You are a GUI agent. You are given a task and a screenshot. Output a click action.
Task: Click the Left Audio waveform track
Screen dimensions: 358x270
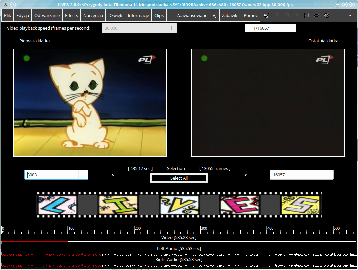click(179, 254)
